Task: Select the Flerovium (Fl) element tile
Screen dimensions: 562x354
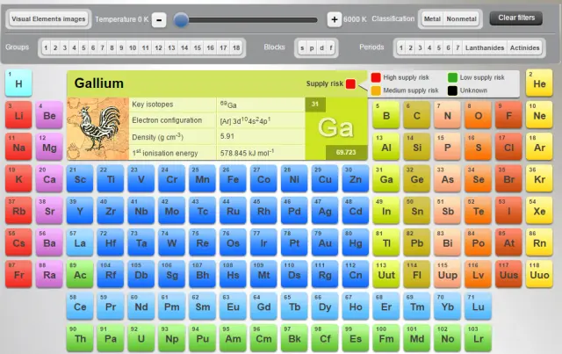Action: click(417, 275)
